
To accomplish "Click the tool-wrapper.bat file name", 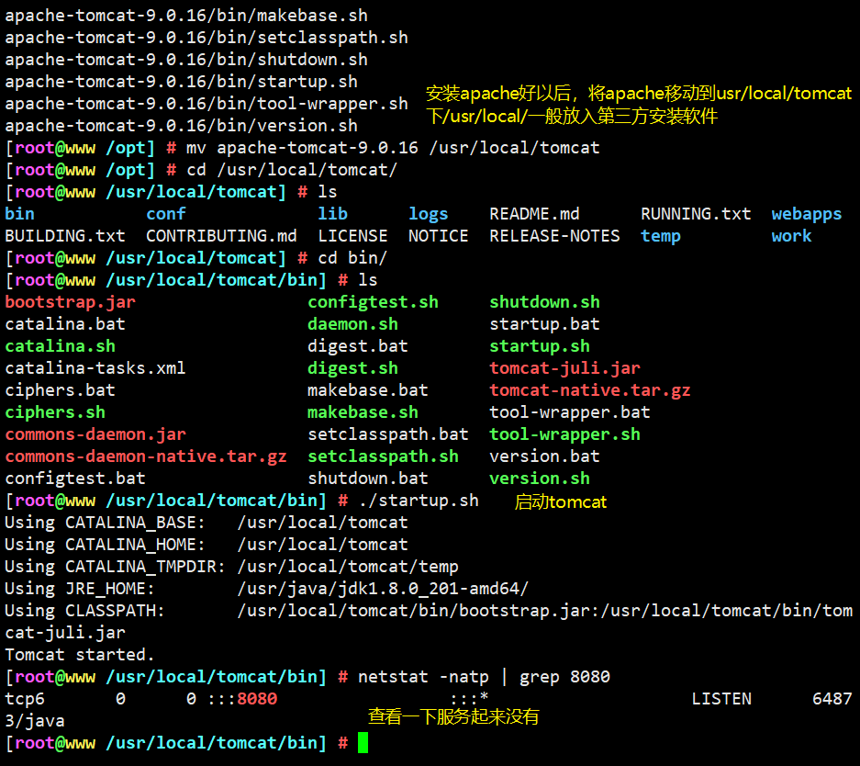I will coord(569,412).
